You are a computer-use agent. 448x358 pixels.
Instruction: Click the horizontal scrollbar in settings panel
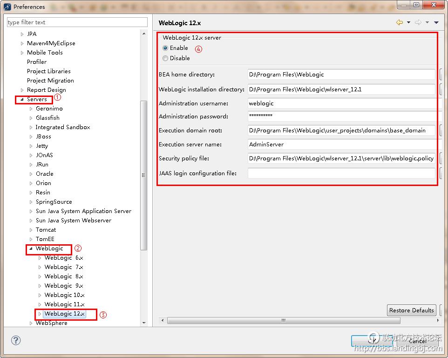[283, 321]
